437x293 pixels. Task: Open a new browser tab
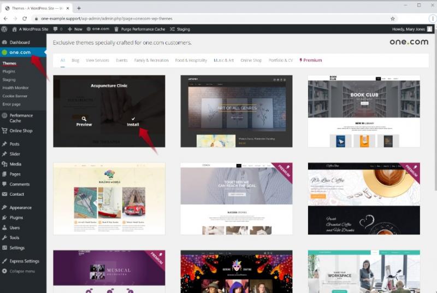[x=79, y=8]
